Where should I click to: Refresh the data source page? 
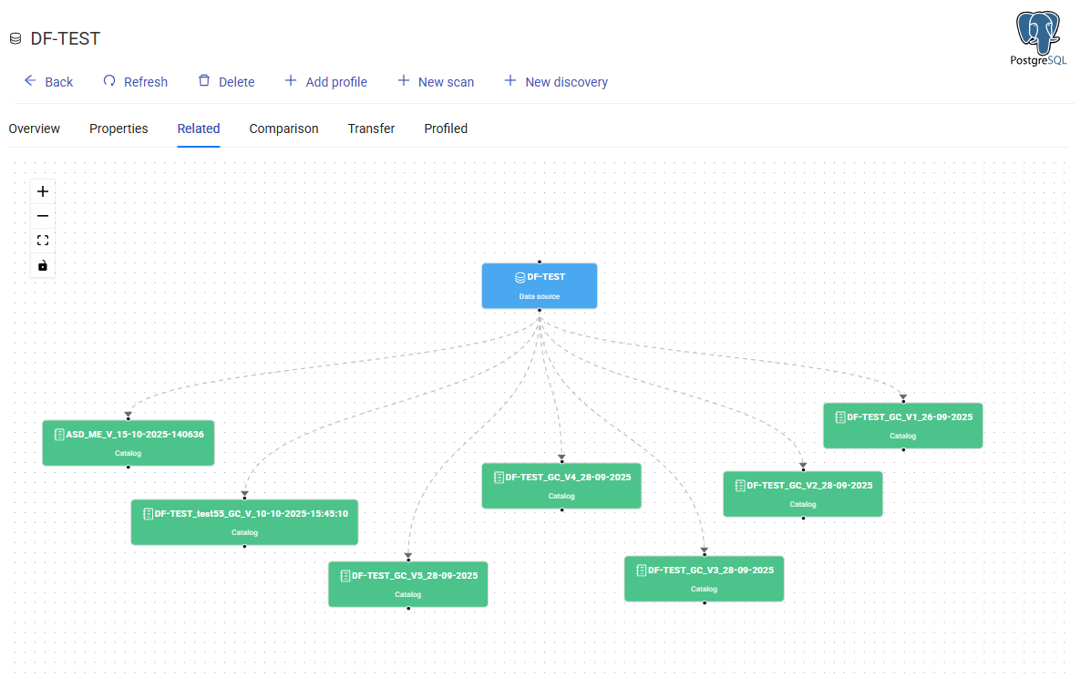(x=135, y=82)
